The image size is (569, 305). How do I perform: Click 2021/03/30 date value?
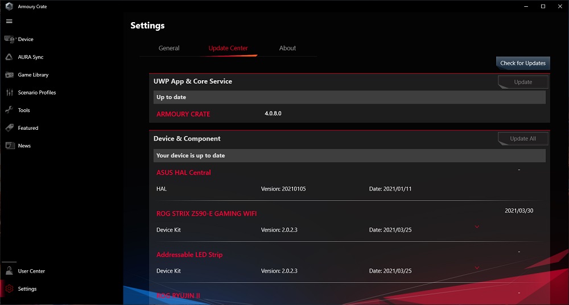coord(519,211)
